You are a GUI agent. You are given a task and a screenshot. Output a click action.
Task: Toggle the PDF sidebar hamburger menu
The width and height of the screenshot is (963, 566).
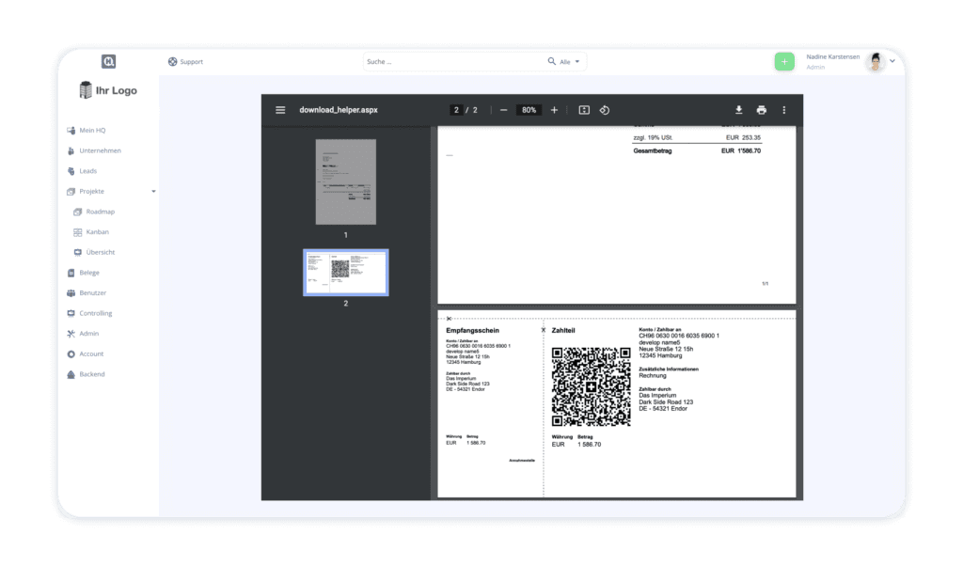(280, 110)
